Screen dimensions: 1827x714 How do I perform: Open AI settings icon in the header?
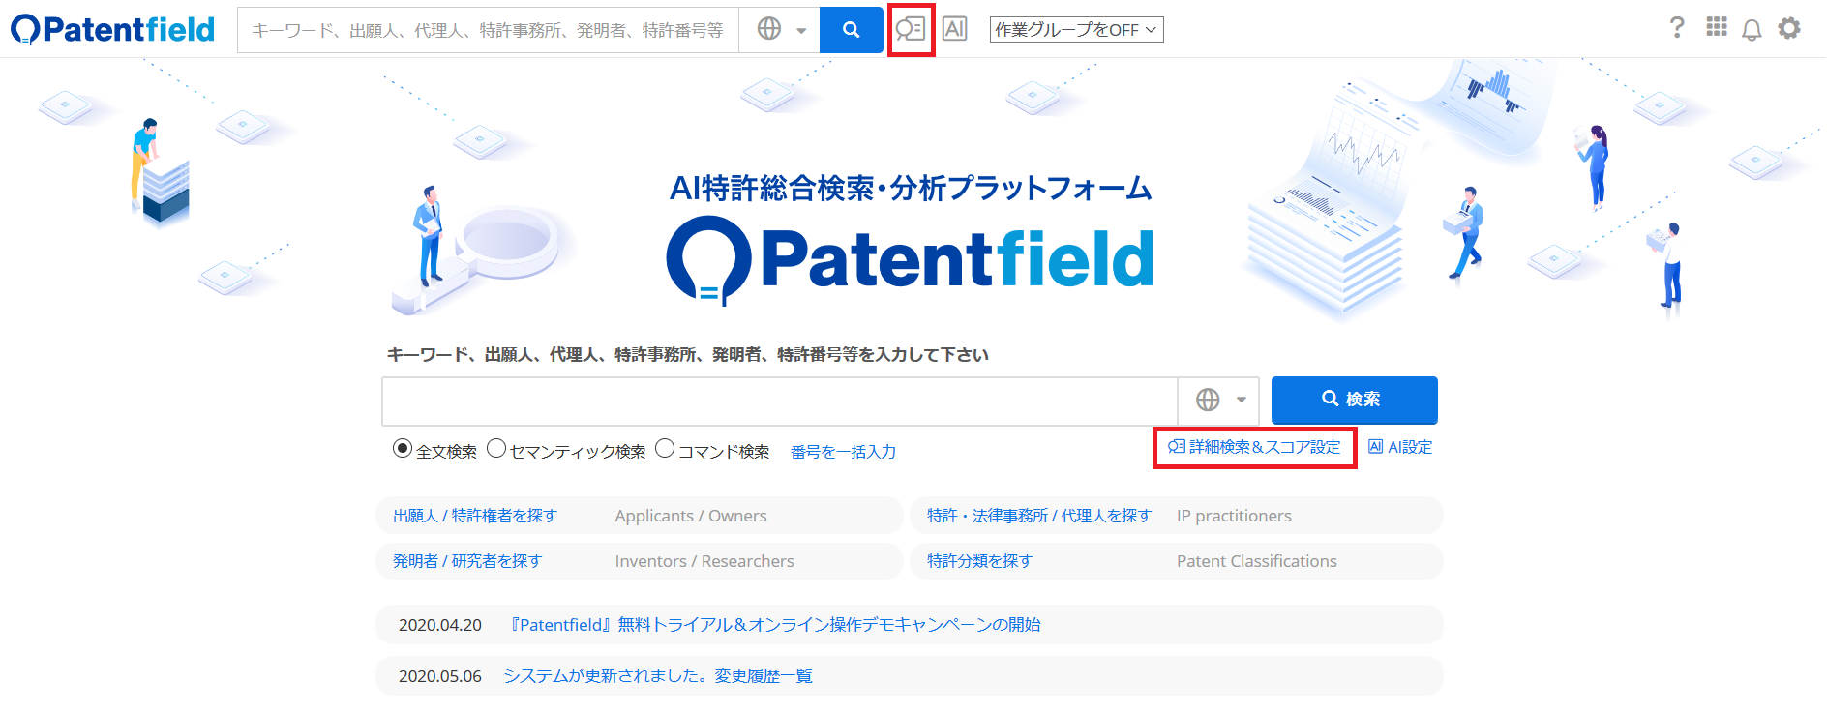coord(955,29)
